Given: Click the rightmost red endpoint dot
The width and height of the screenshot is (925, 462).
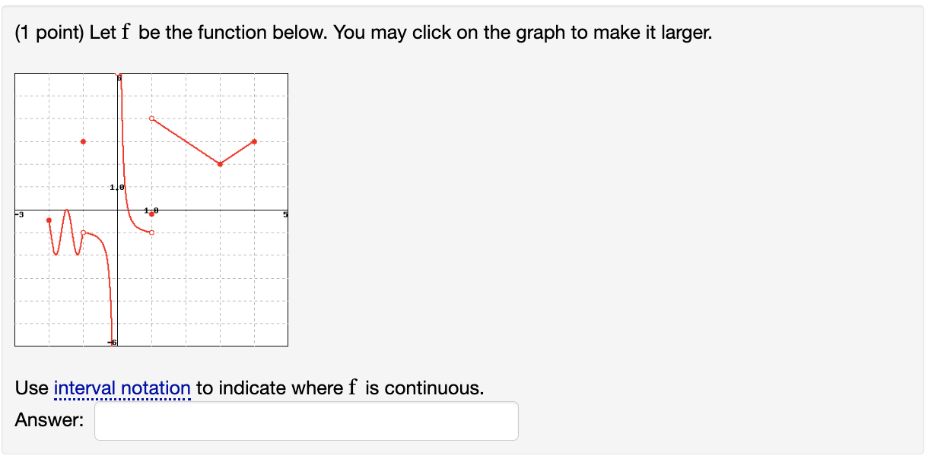Looking at the screenshot, I should click(254, 141).
